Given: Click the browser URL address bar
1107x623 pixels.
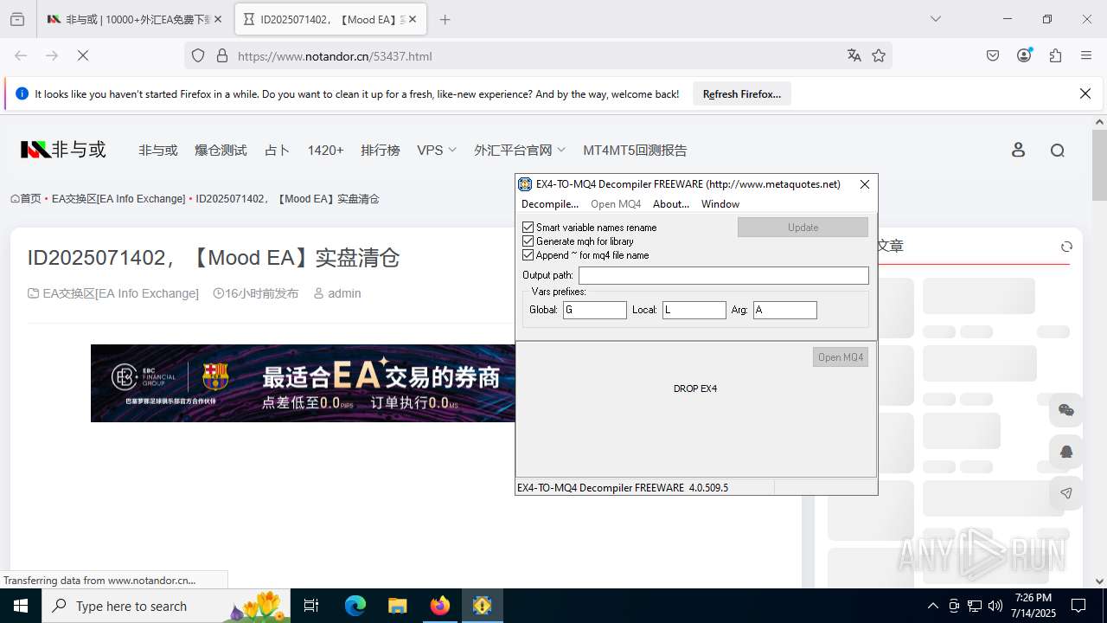Looking at the screenshot, I should pos(536,55).
